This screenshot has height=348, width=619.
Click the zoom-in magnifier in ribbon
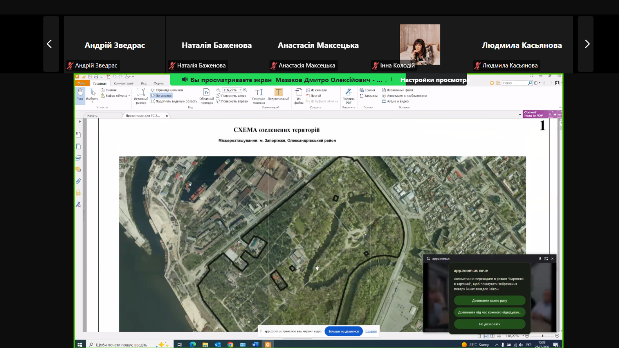[245, 90]
